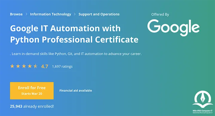Click the chevron after Information Technology
The width and height of the screenshot is (215, 116).
pyautogui.click(x=75, y=14)
